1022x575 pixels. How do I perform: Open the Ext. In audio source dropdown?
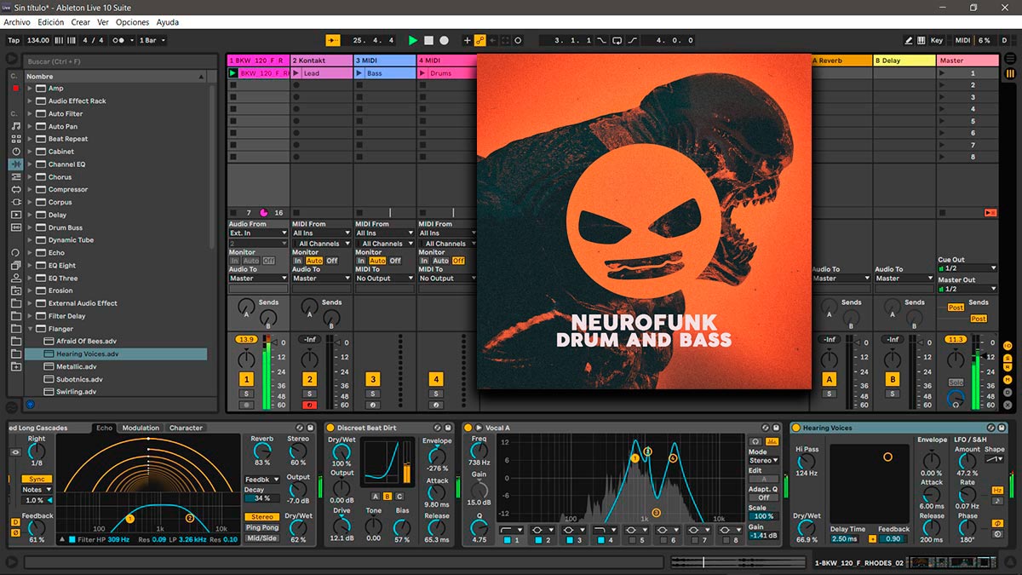259,233
